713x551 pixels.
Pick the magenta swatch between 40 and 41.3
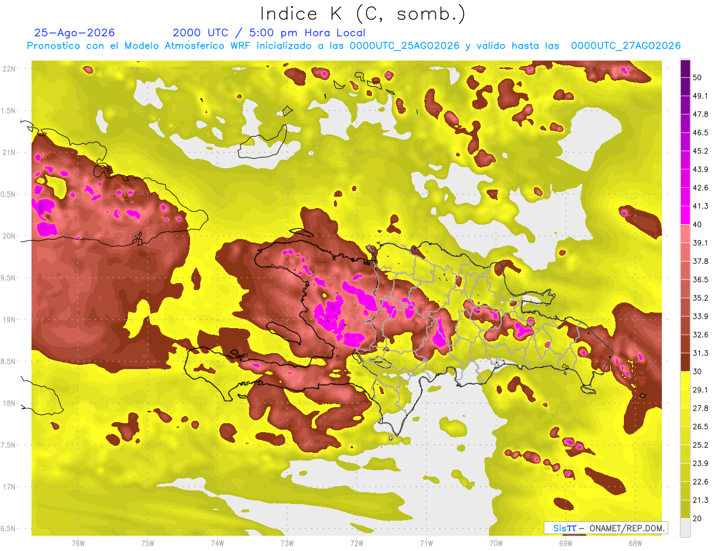click(x=685, y=215)
